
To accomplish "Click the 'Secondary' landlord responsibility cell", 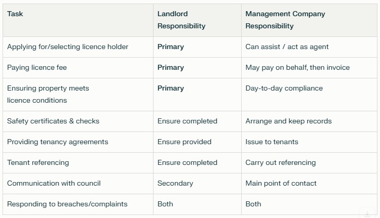I will [175, 183].
